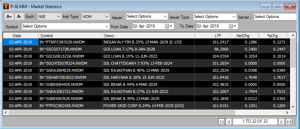
Task: Click the horizontal scrollbar right arrow
Action: tap(287, 112)
